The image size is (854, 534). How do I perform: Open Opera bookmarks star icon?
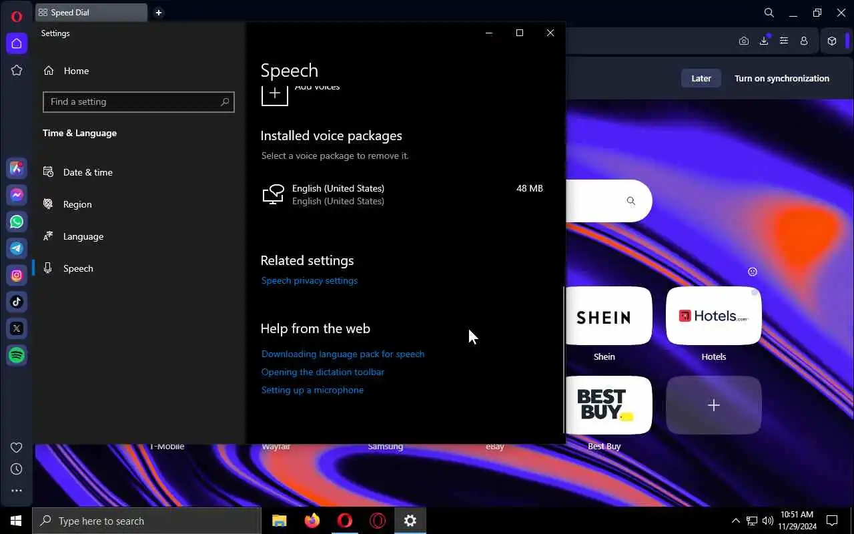click(17, 70)
